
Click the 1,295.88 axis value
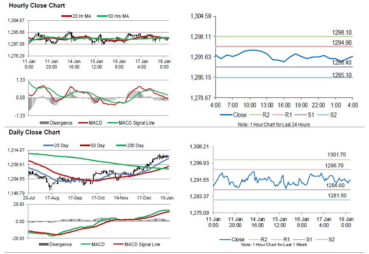click(16, 32)
